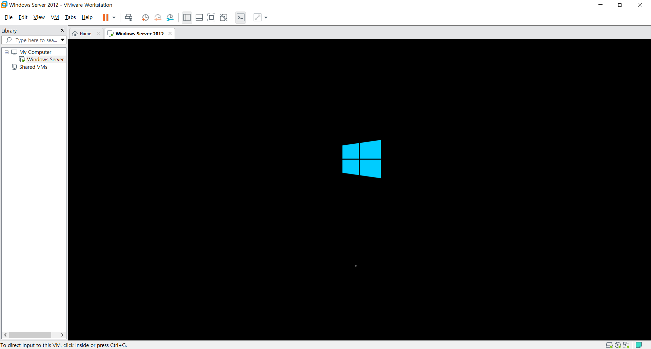This screenshot has width=651, height=349.
Task: Click the VMware Workstation title bar app icon
Action: 4,5
